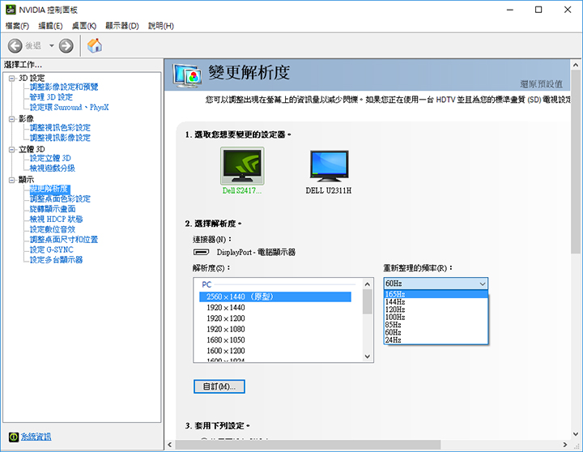Click the Forward arrow toolbar icon

pos(66,45)
